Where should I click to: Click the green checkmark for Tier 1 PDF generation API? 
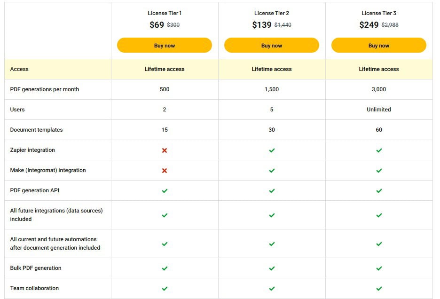[164, 190]
